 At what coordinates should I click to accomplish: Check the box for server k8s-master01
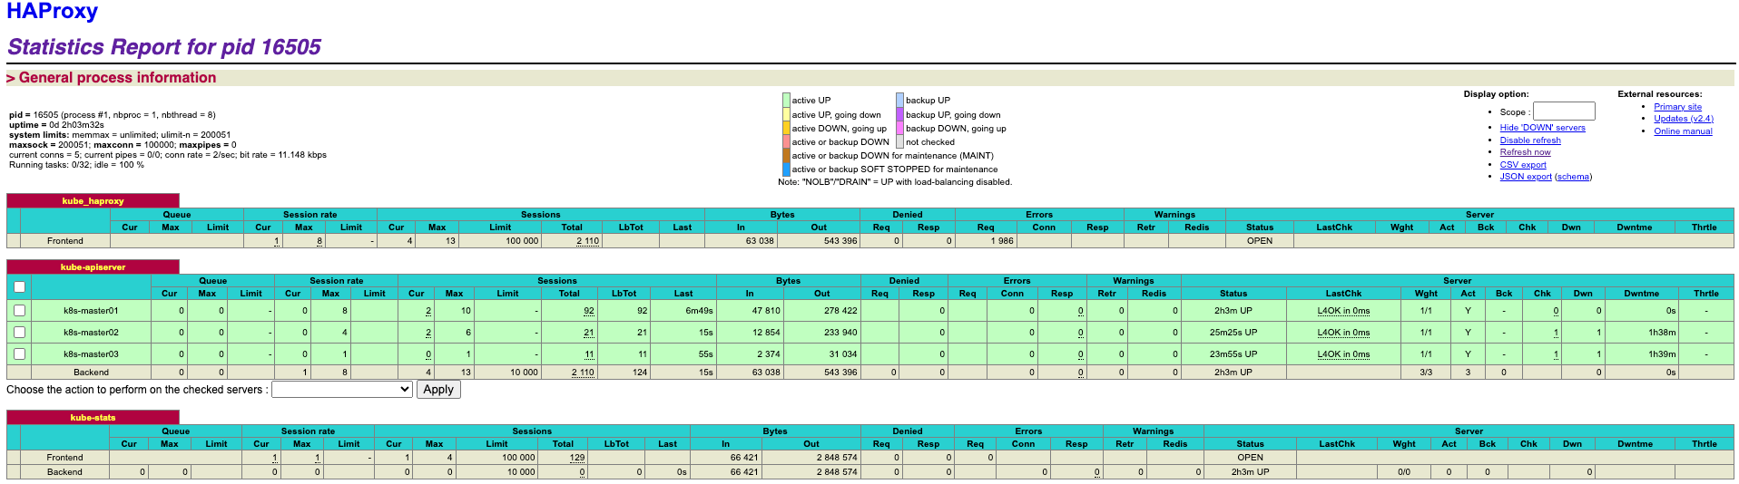pos(19,310)
